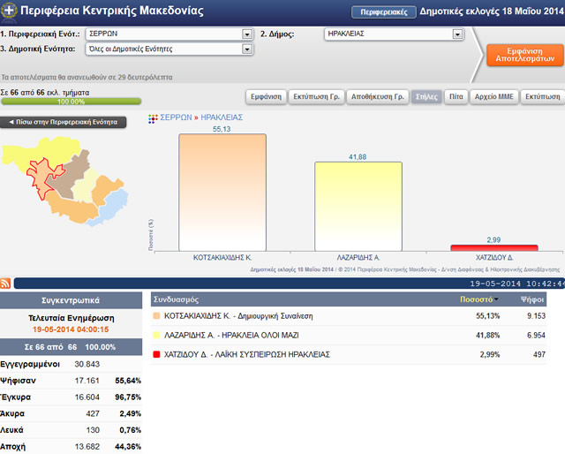565x454 pixels.
Task: Open Αρχείο ΜΜΕ media file
Action: (493, 96)
